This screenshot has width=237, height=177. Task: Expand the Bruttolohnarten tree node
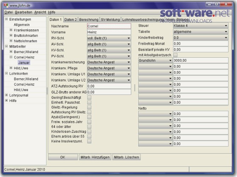(11, 35)
